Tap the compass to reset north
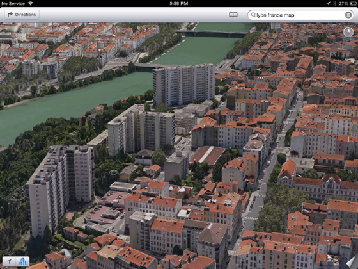The height and width of the screenshot is (269, 358). [348, 32]
